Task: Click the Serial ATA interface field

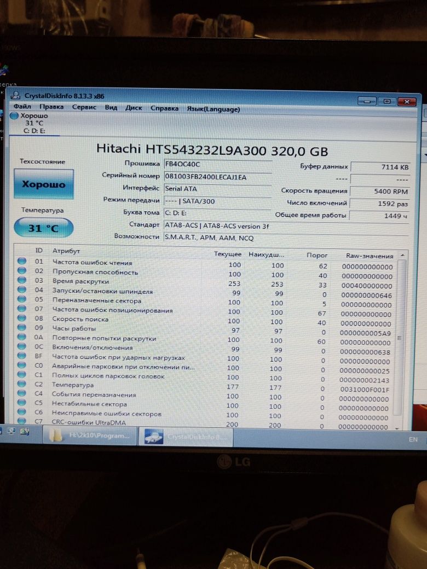Action: point(217,189)
